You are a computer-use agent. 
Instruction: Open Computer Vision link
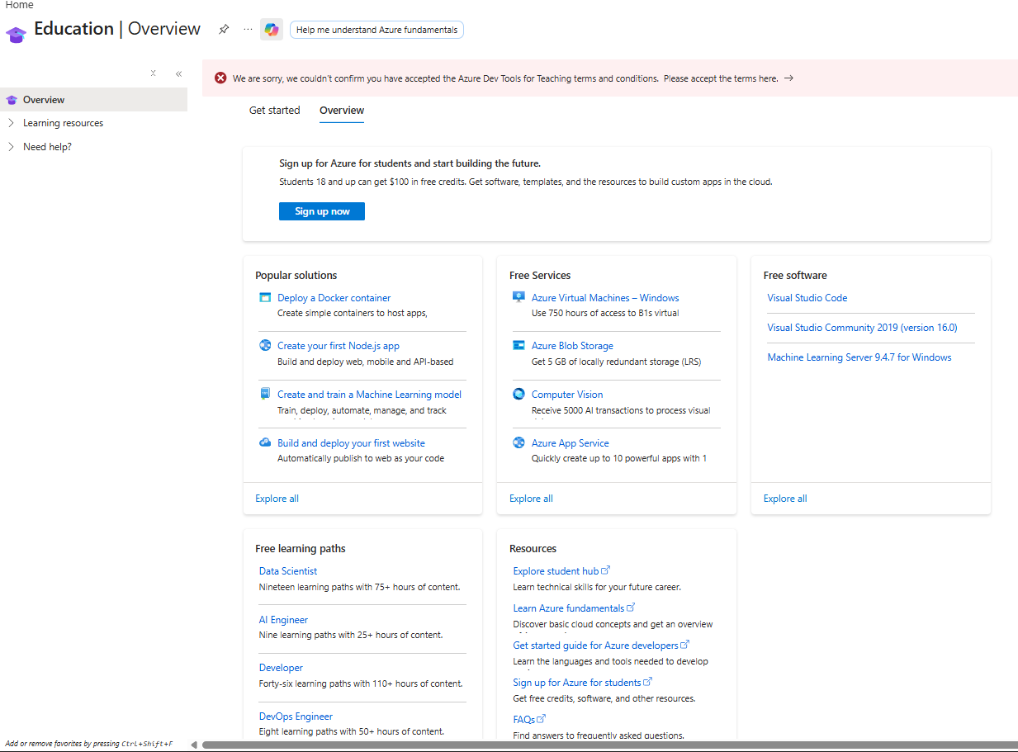(x=567, y=395)
